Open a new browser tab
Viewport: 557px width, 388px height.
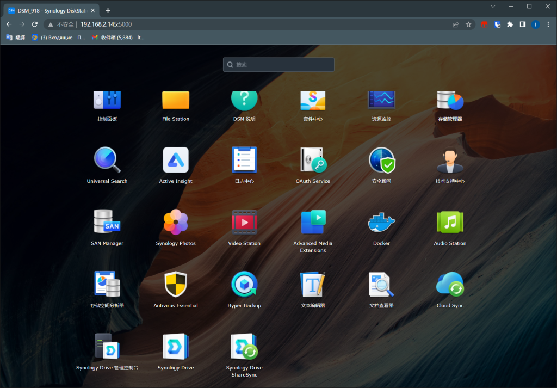108,10
